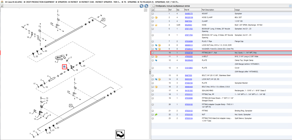Click the splitter collapse handle between the panels

coord(150,72)
